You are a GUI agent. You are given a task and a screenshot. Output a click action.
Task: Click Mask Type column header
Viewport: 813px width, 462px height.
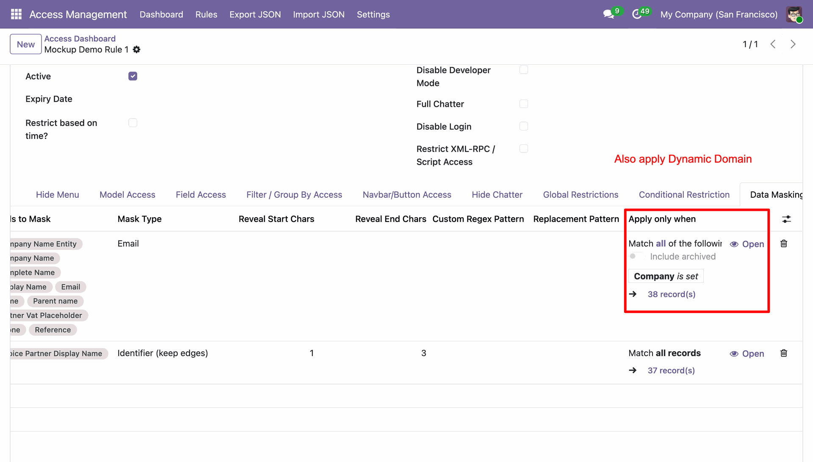(x=140, y=219)
